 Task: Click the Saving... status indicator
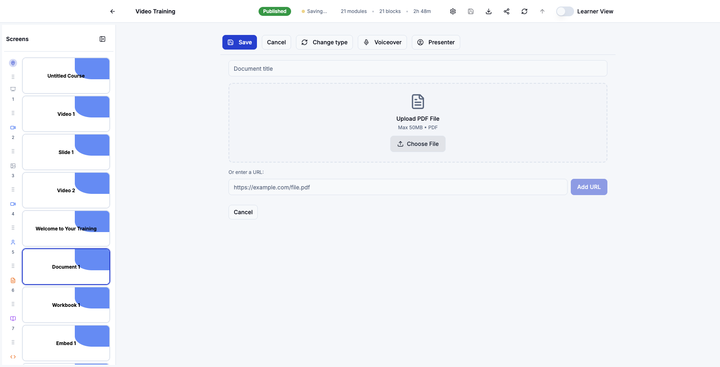click(x=314, y=11)
